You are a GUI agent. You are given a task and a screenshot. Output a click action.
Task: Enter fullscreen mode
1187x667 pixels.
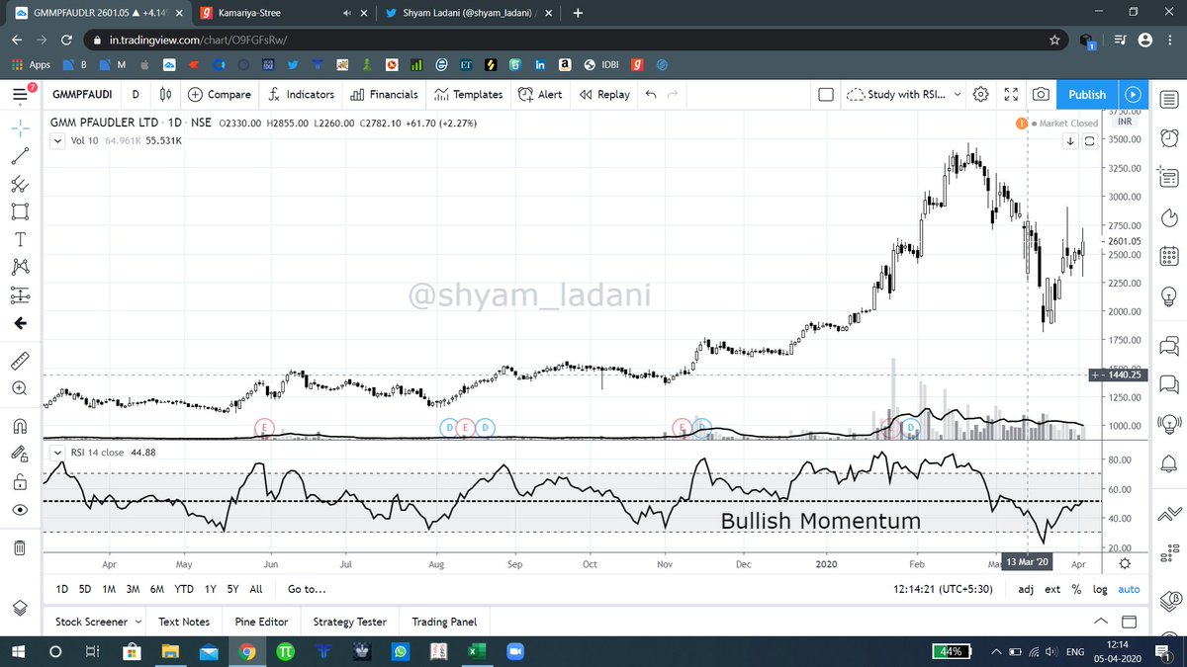tap(1011, 95)
